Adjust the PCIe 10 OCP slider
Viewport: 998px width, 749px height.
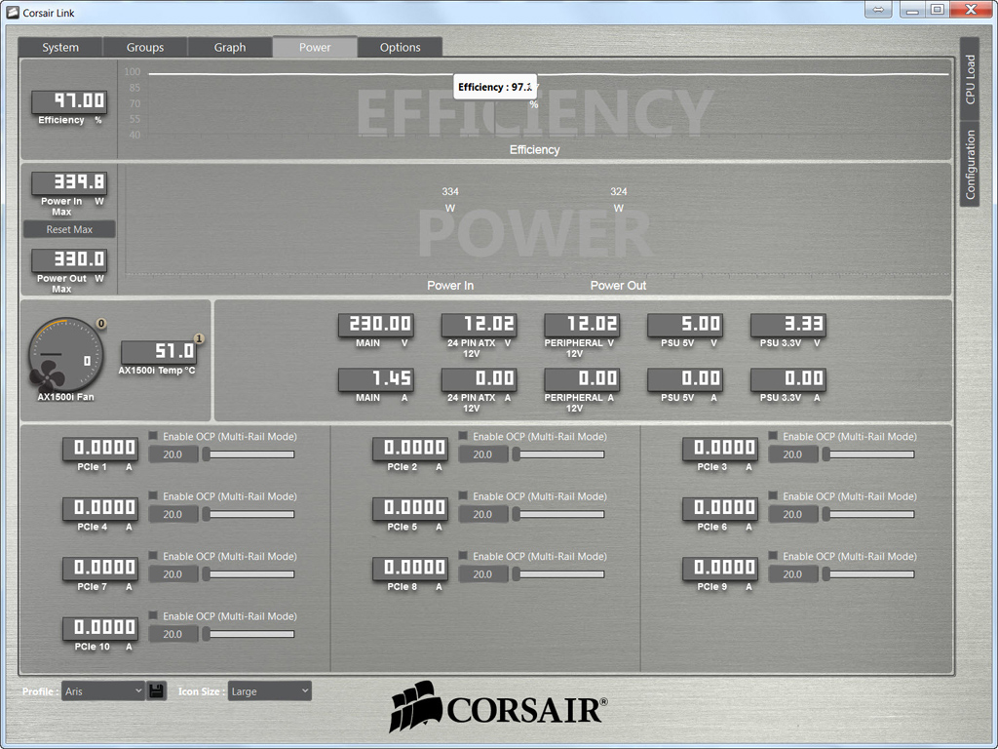click(x=249, y=634)
